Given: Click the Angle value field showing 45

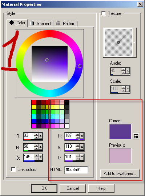Looking at the screenshot, I should 116,71.
